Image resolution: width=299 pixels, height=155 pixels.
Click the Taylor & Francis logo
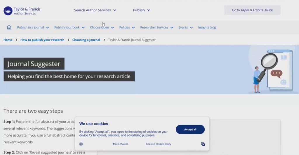[x=22, y=11]
